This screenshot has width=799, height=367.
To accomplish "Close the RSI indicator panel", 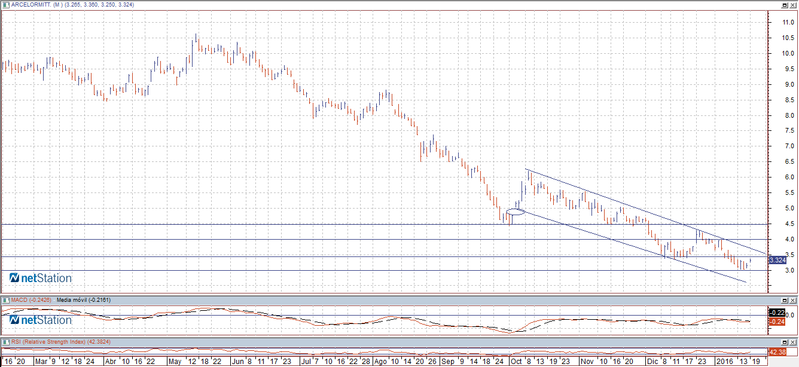I will pyautogui.click(x=792, y=341).
